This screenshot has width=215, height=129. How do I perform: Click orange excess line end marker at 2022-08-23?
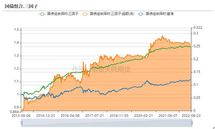coord(191,46)
